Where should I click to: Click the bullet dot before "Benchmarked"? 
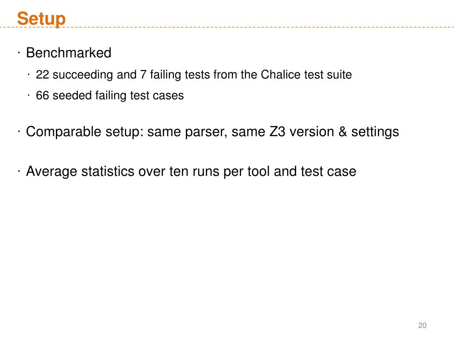[20, 53]
